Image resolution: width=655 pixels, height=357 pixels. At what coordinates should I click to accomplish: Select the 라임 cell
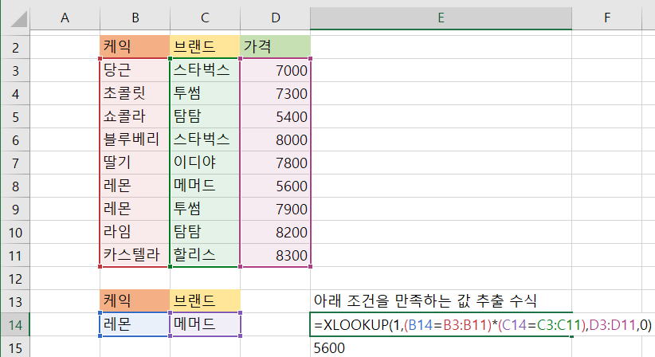[135, 232]
